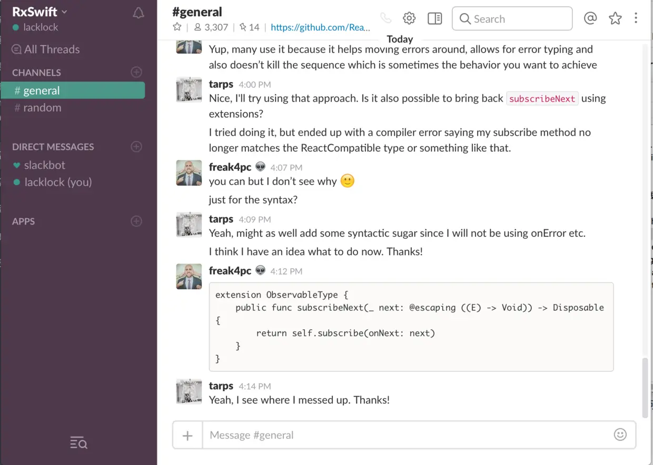Browse apps using the plus icon
The height and width of the screenshot is (465, 653).
136,221
